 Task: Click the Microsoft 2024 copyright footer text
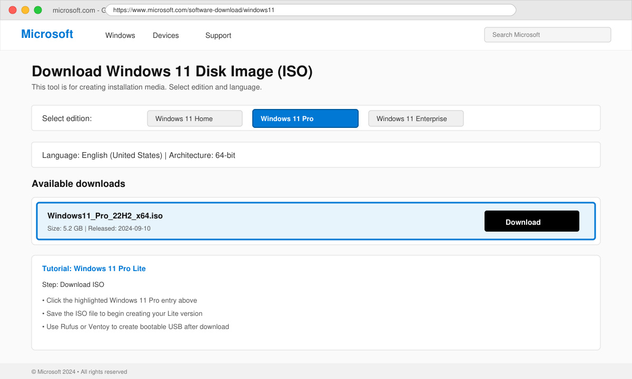(x=79, y=372)
